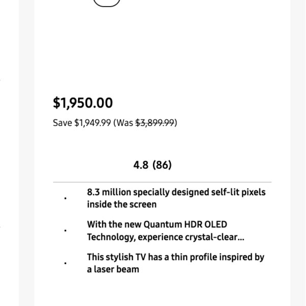The image size is (306, 306).
Task: Click the bullet dot beside the thin profile feature
Action: pos(65,263)
